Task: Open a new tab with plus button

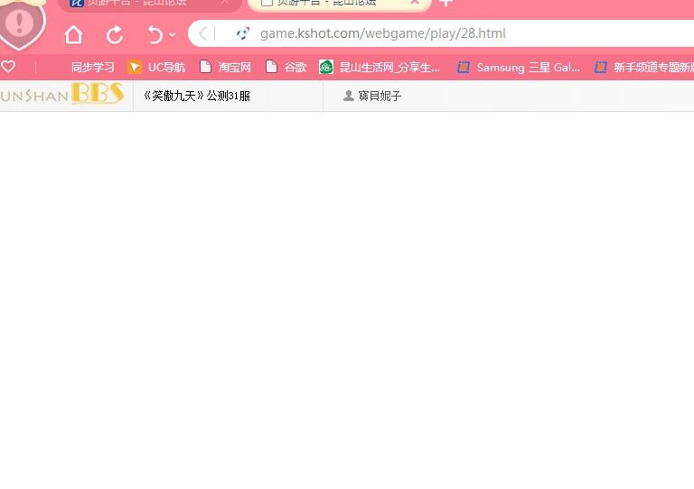Action: (x=445, y=3)
